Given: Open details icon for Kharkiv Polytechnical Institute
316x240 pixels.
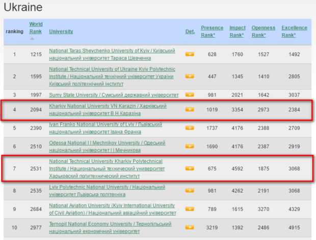Looking at the screenshot, I should point(190,168).
